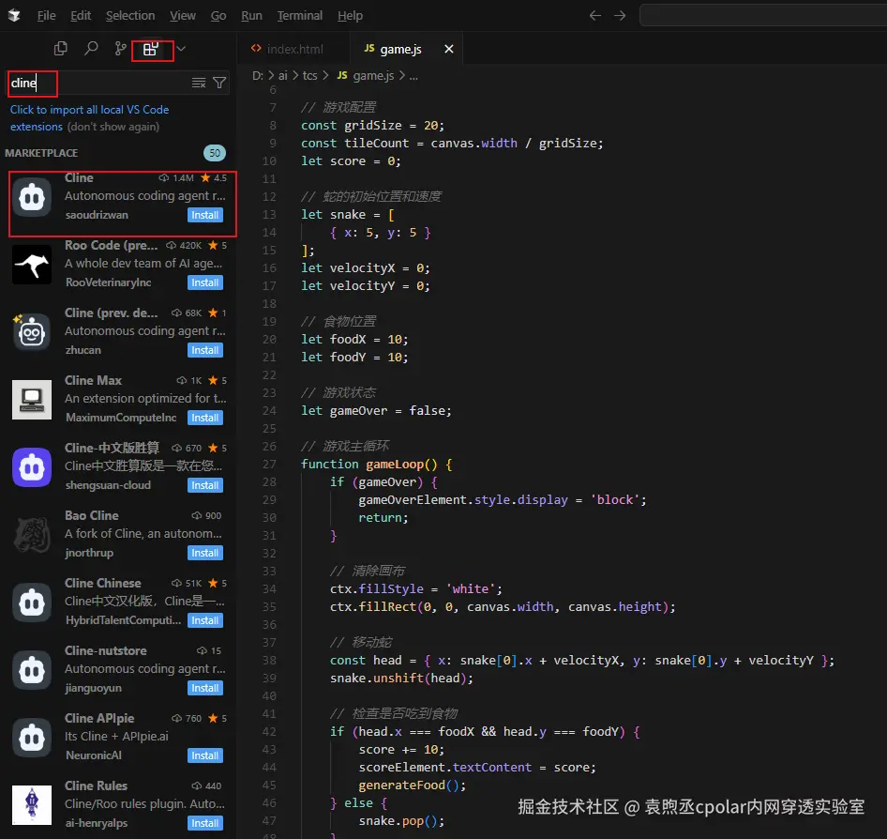887x839 pixels.
Task: Install the Cline Max extension
Action: coord(204,418)
